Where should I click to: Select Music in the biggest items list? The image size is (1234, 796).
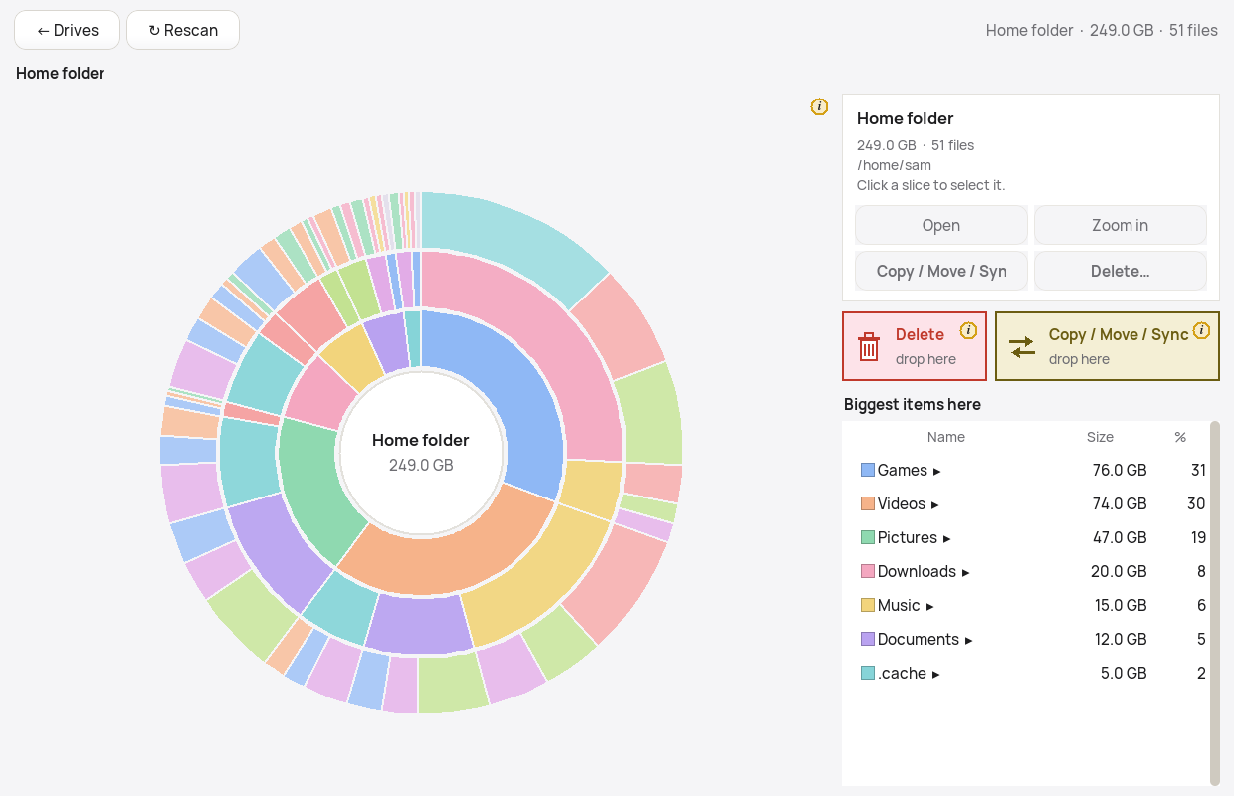(x=1026, y=605)
